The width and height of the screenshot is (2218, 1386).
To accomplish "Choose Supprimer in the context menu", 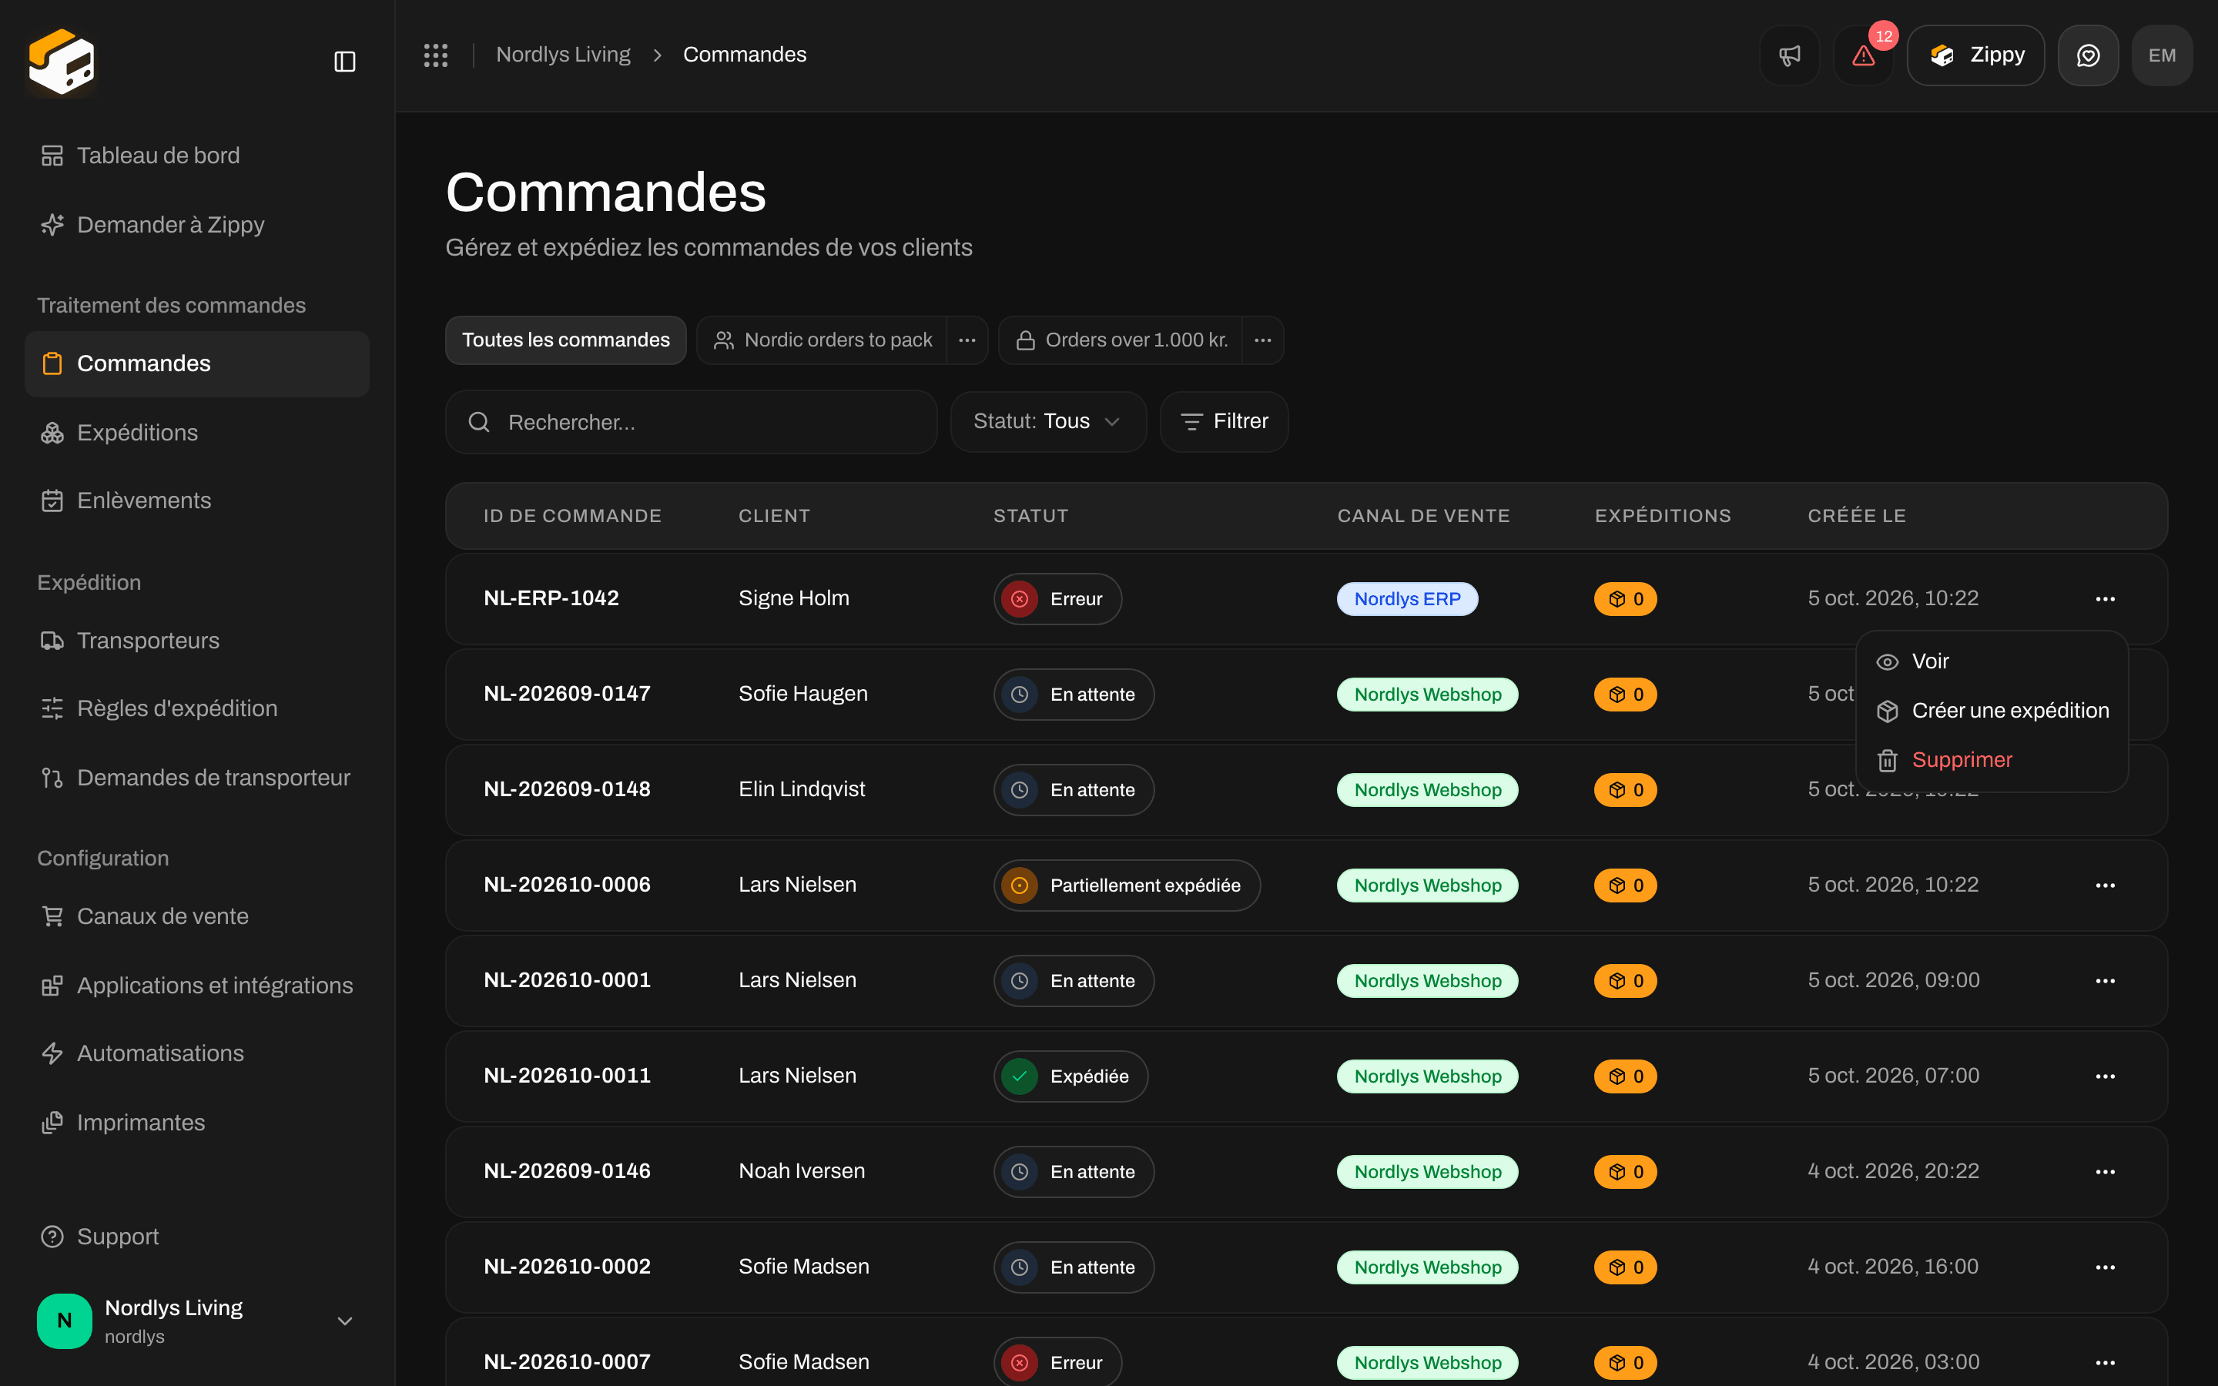I will [x=1992, y=760].
